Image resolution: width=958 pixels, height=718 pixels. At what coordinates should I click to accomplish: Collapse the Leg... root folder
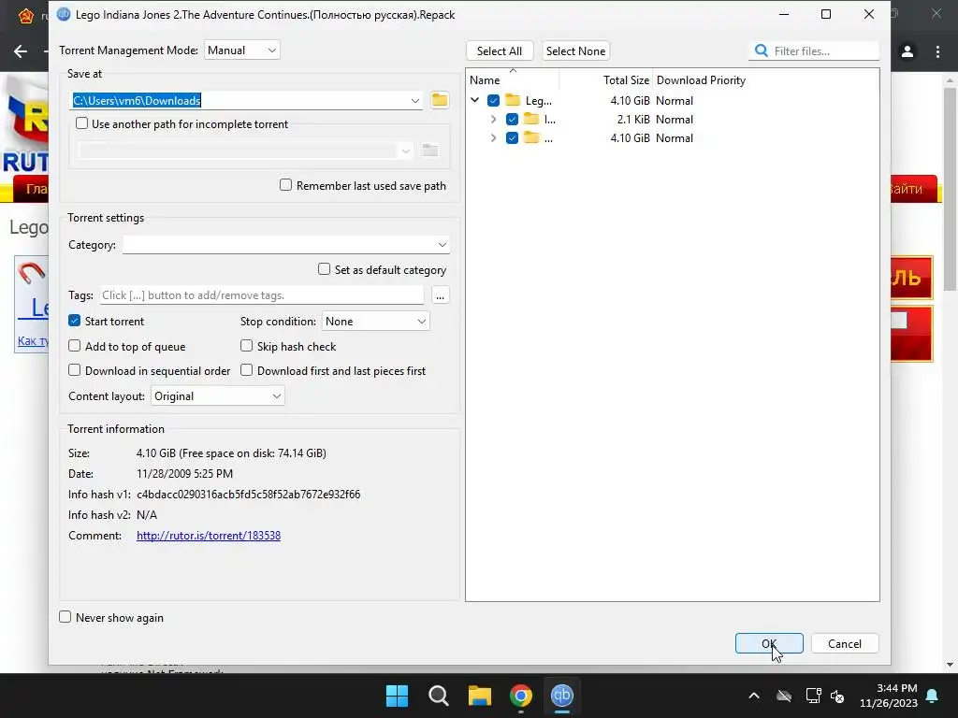[474, 100]
